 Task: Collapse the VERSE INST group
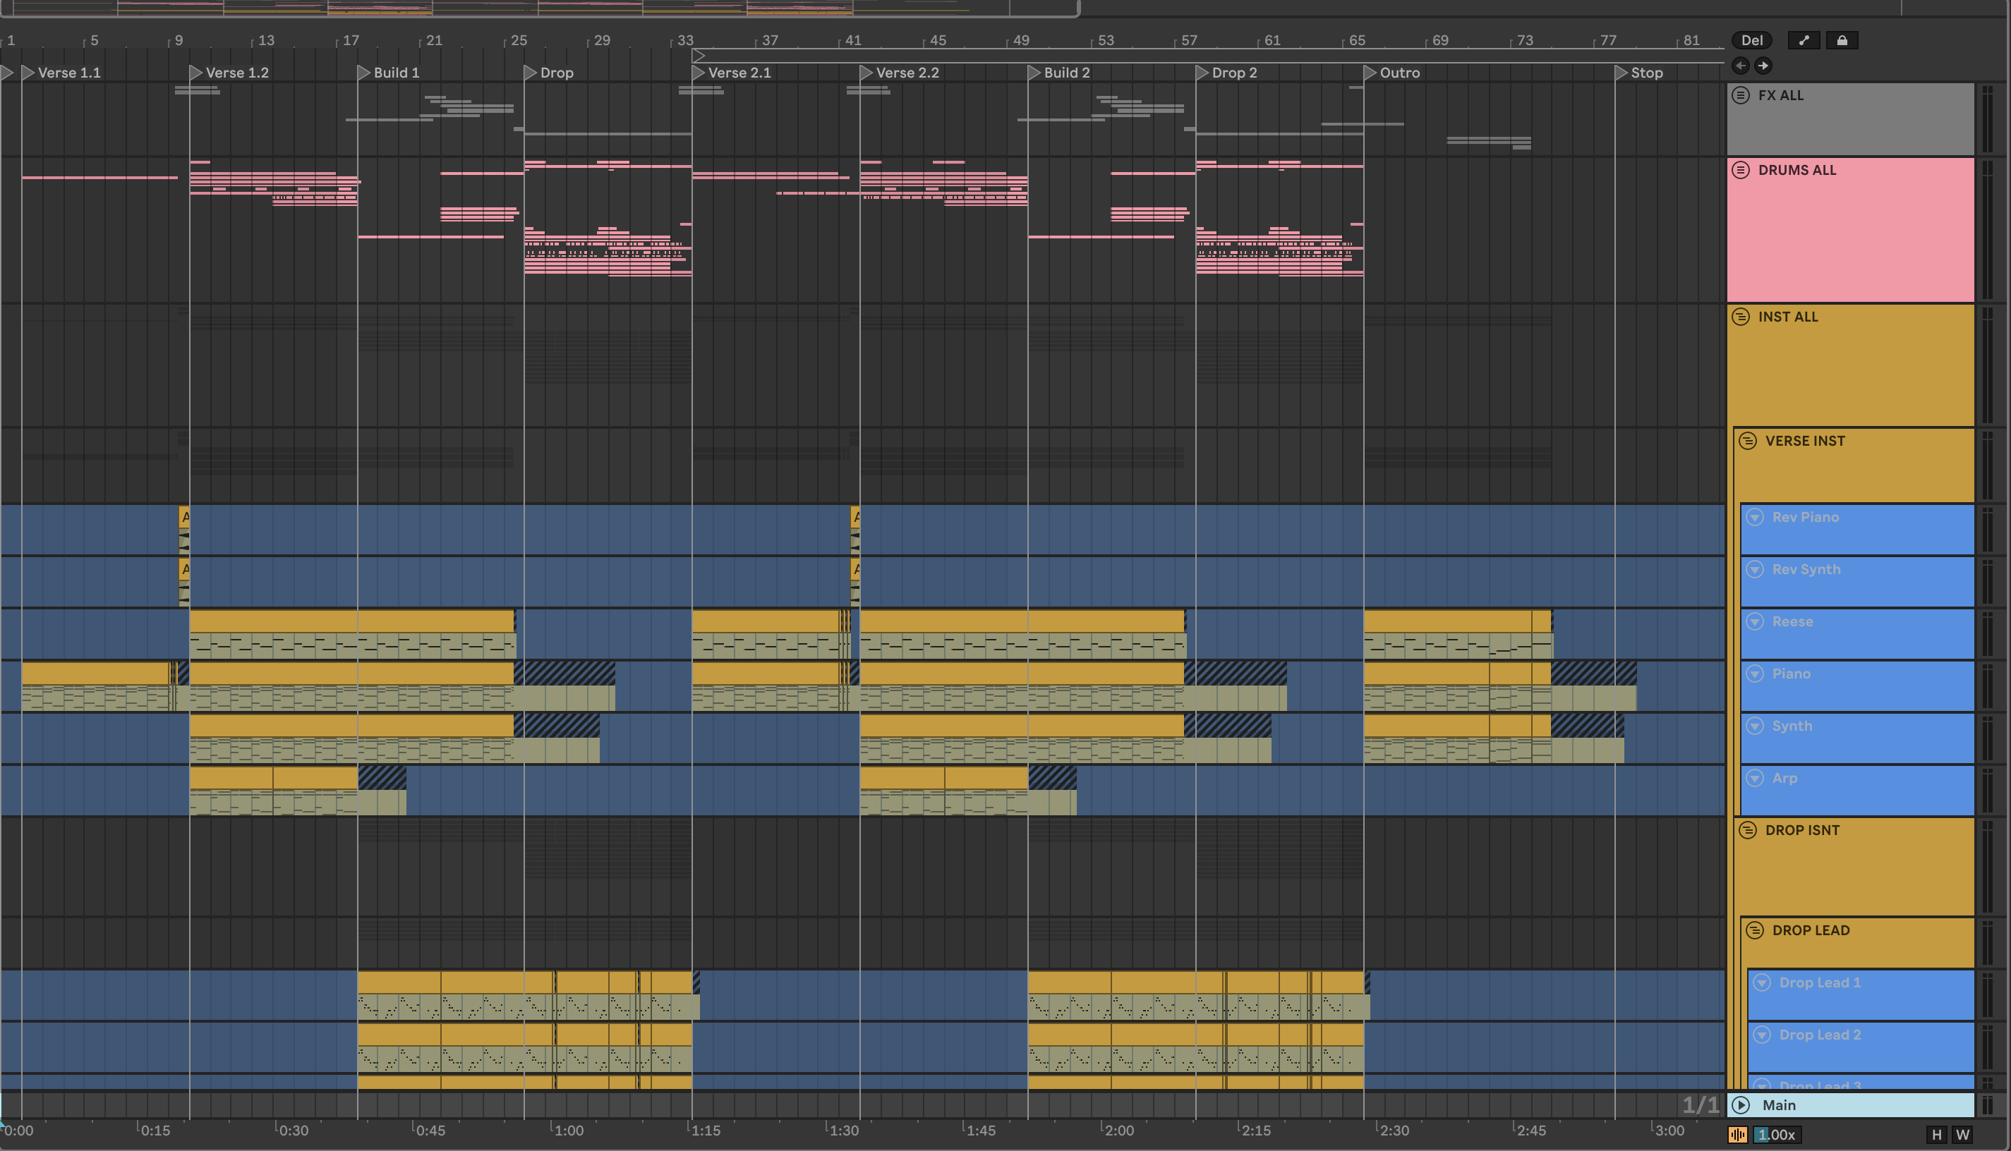coord(1748,441)
